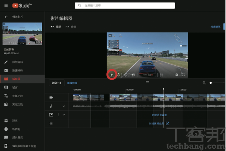Open the player settings gear

tap(177, 75)
